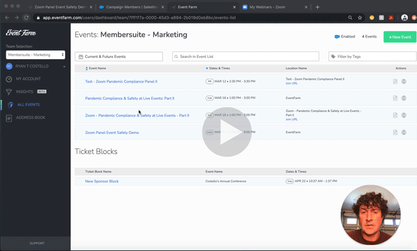Click the orange extension icon in toolbar

(372, 17)
